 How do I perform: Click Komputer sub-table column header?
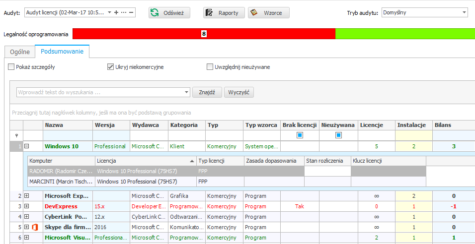(62, 161)
